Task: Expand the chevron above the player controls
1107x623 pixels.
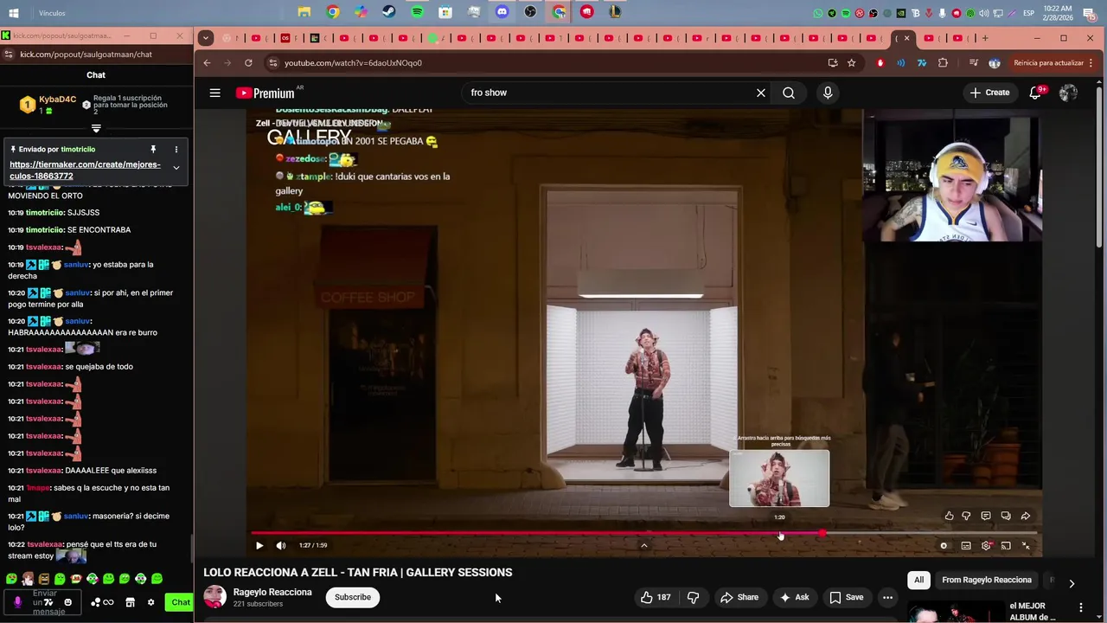Action: click(643, 545)
